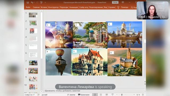Select slide 10 thumbnail
Viewport: 170px width, 96px height.
[33, 87]
